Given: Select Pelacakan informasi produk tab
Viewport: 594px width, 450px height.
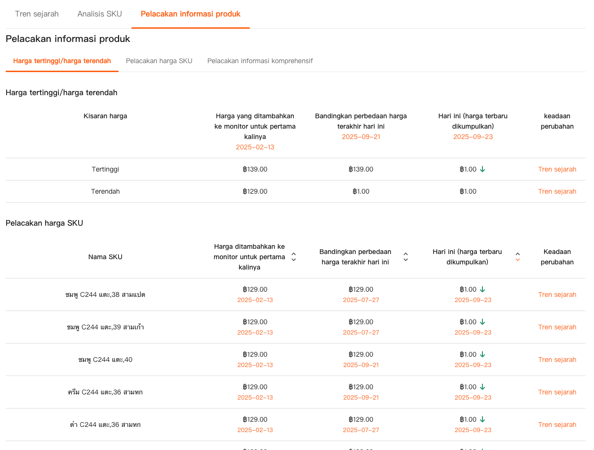Looking at the screenshot, I should pyautogui.click(x=191, y=14).
